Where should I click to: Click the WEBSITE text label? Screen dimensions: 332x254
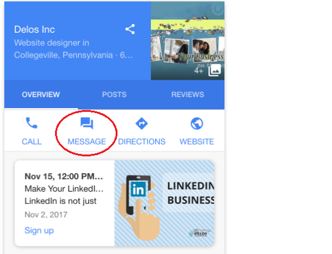pos(197,142)
